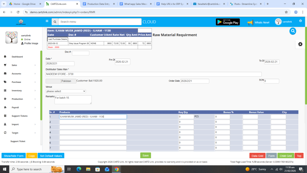Click the search magnifier beside Search menu
This screenshot has height=173, width=307.
[x=55, y=22]
